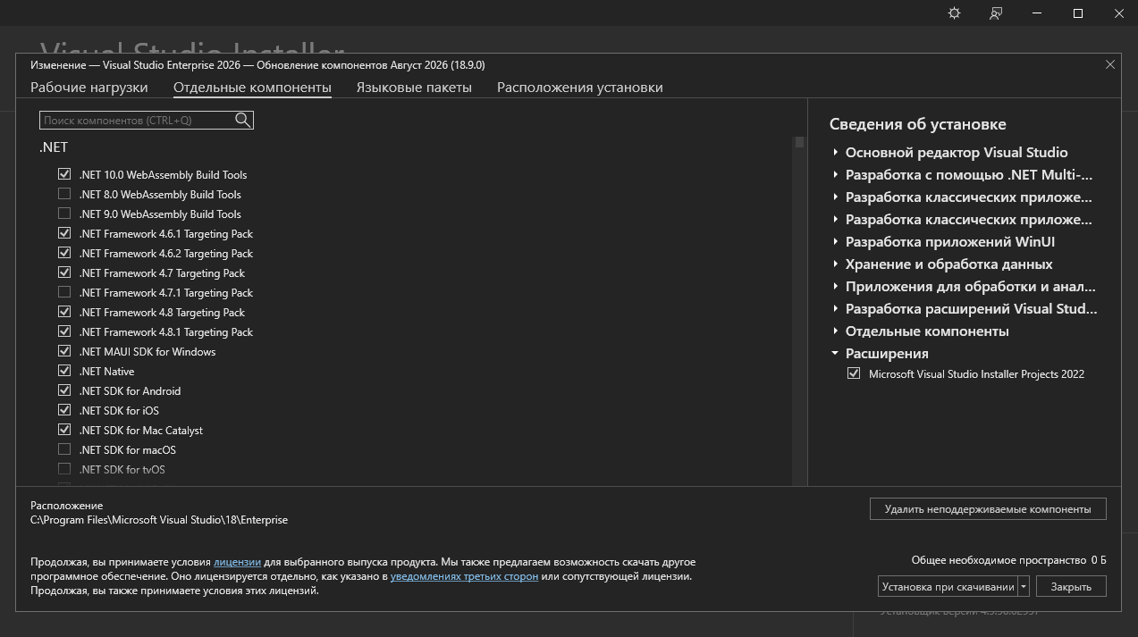
Task: Open the Установка при скачивании dropdown arrow
Action: pyautogui.click(x=1024, y=586)
